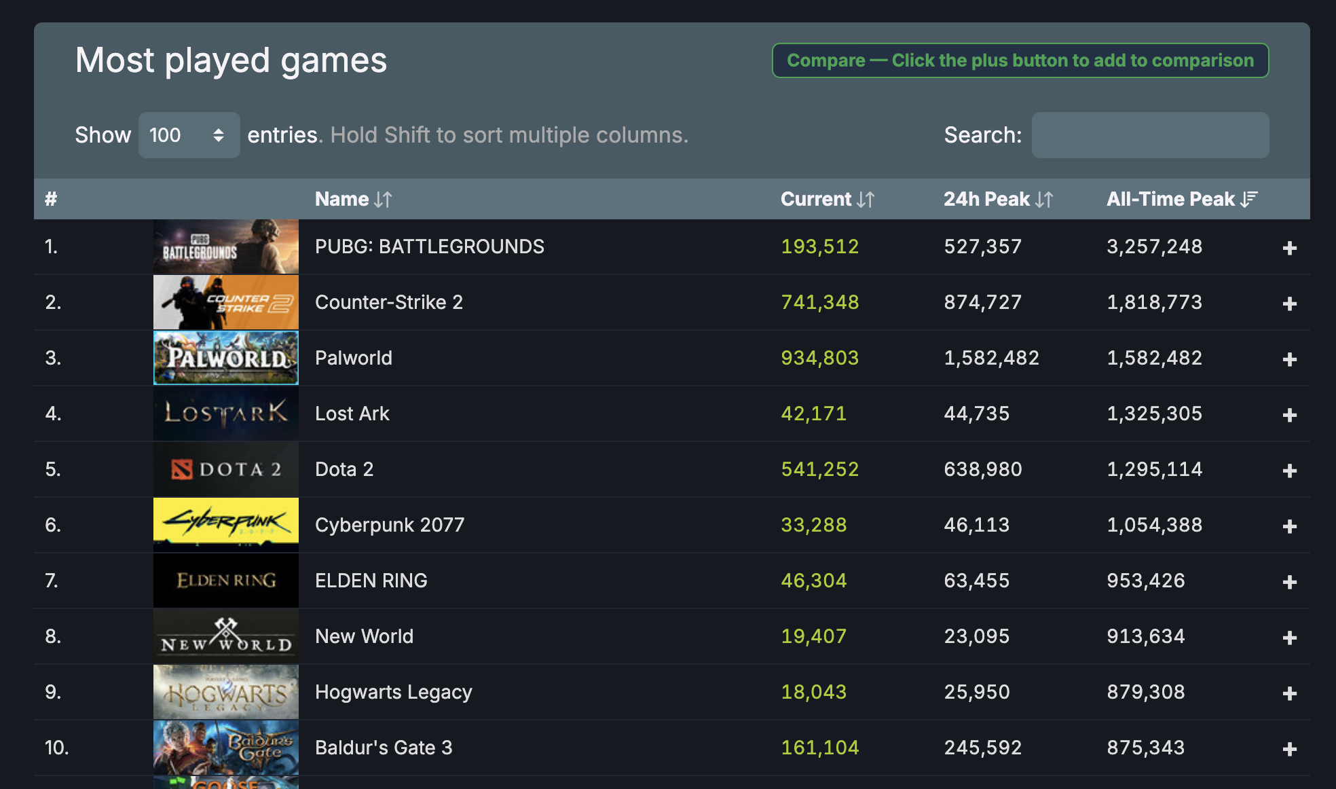Add Baldur's Gate 3 to comparison
The image size is (1336, 789).
(1290, 749)
